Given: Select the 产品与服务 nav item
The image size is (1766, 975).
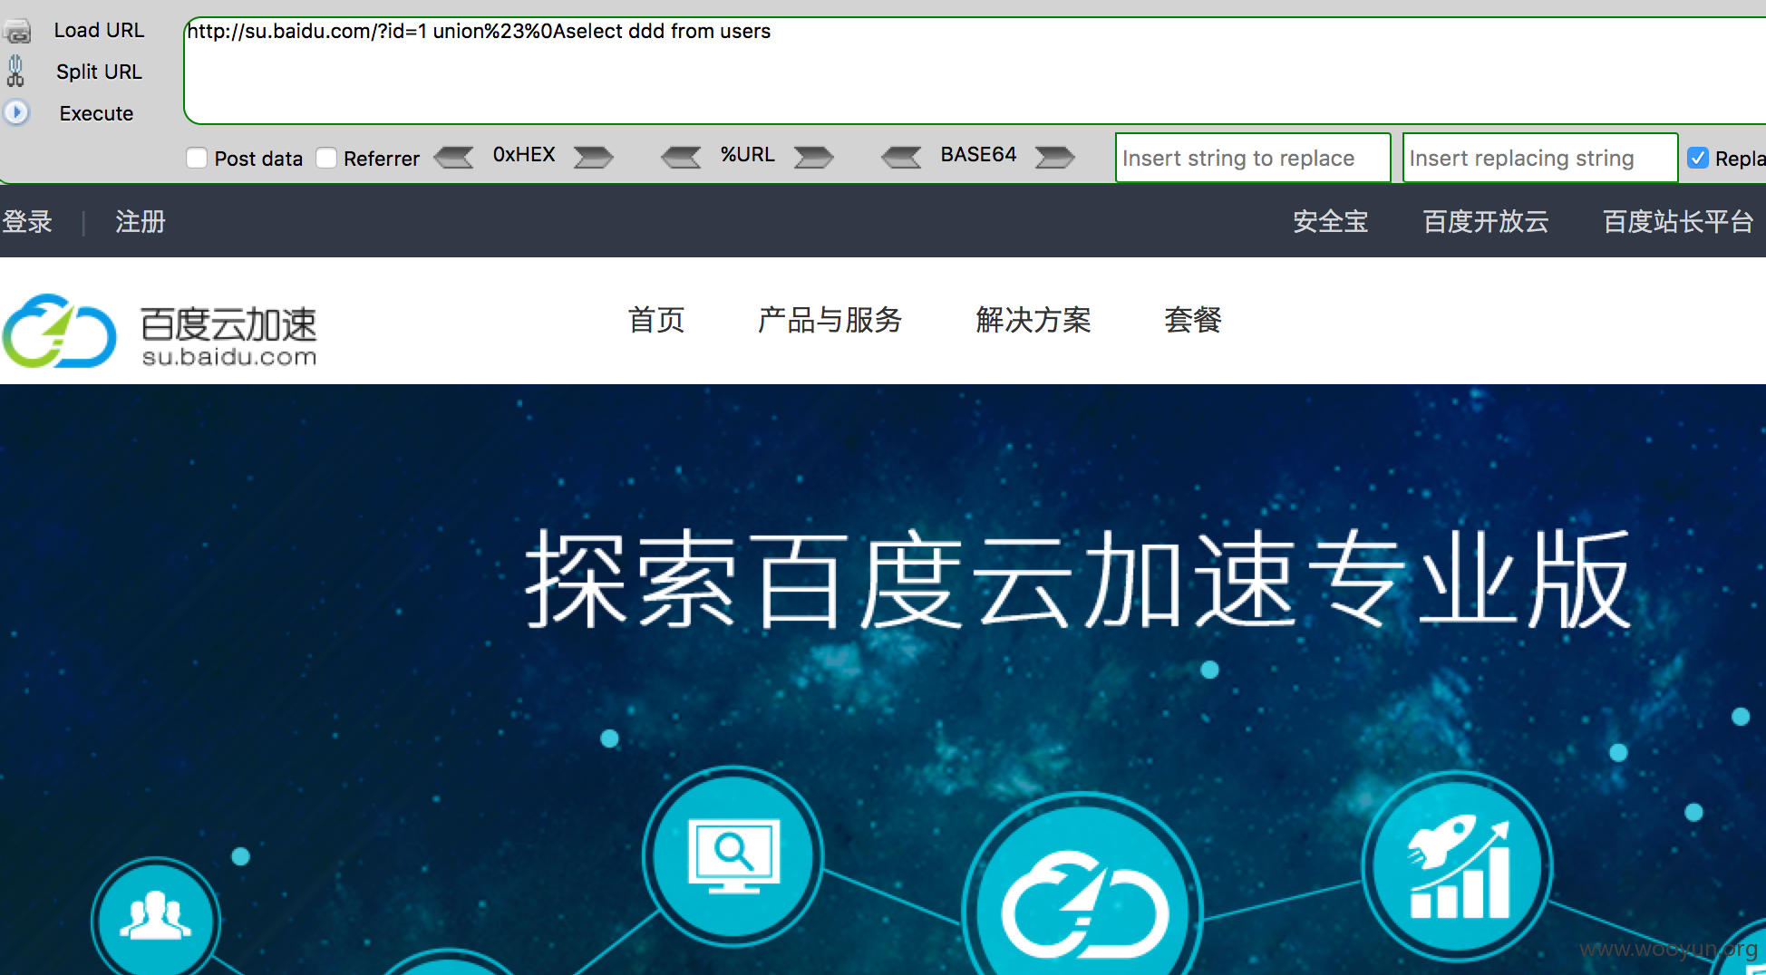Looking at the screenshot, I should click(x=830, y=320).
